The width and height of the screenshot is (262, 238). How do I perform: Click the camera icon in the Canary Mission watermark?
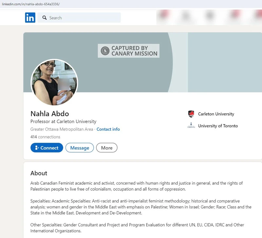coord(105,50)
